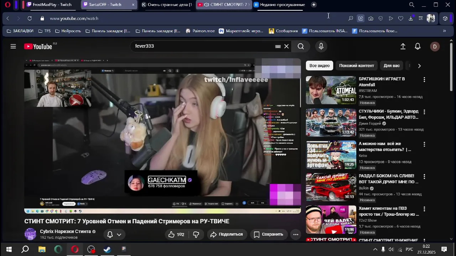Image resolution: width=456 pixels, height=256 pixels.
Task: Open options for Bulkin drift video
Action: pos(424,177)
